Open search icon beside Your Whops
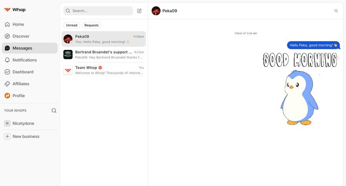Viewport: 346px width, 186px height. click(x=54, y=111)
